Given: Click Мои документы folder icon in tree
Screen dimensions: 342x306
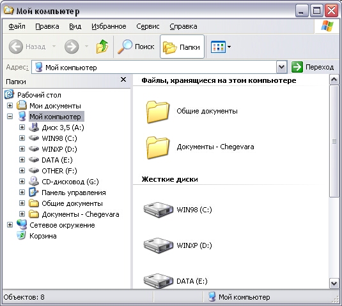Looking at the screenshot, I should (x=22, y=105).
